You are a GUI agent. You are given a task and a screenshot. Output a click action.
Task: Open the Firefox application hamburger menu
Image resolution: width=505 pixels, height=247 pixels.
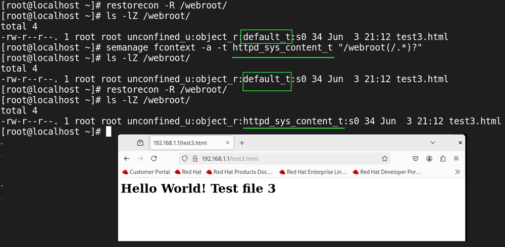click(456, 159)
